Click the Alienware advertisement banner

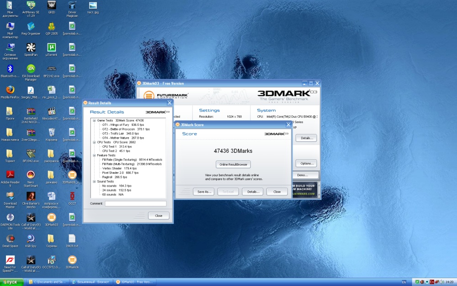coord(304,189)
